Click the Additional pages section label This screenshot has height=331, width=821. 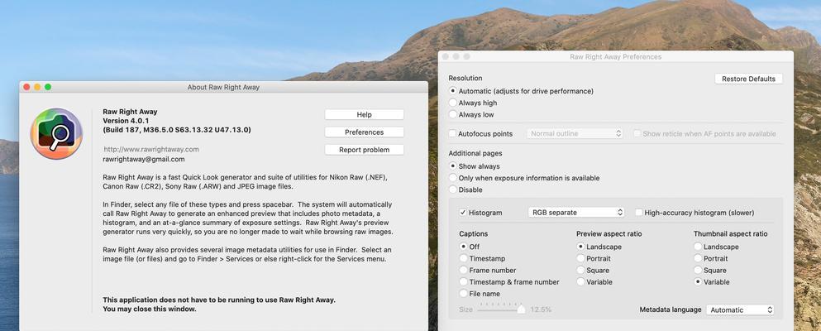point(475,153)
